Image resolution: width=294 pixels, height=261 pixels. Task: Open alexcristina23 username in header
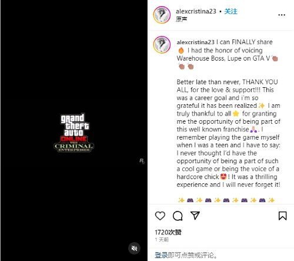(196, 11)
